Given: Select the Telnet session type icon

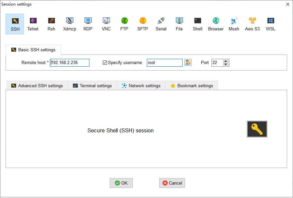Looking at the screenshot, I should pyautogui.click(x=33, y=24).
